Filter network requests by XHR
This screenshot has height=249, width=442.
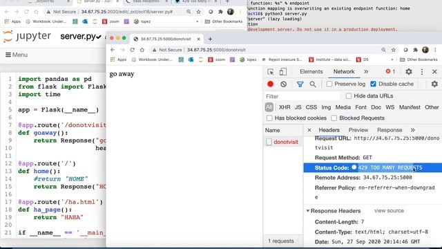pos(285,107)
